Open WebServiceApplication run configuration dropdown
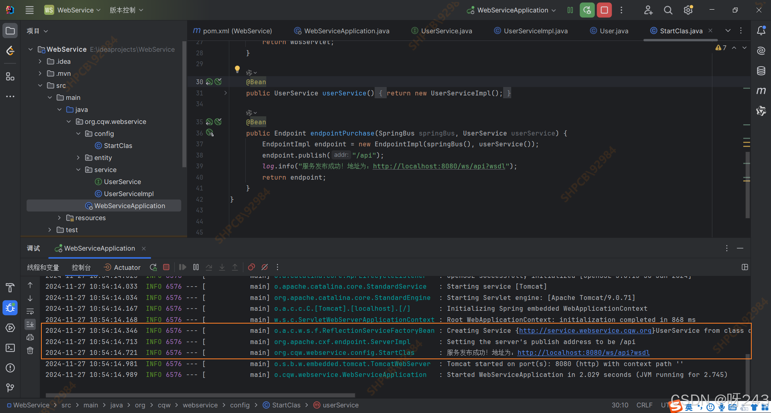 (x=512, y=10)
